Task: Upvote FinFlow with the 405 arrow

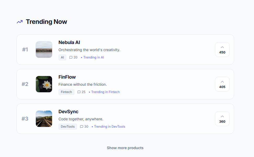Action: coord(222,84)
